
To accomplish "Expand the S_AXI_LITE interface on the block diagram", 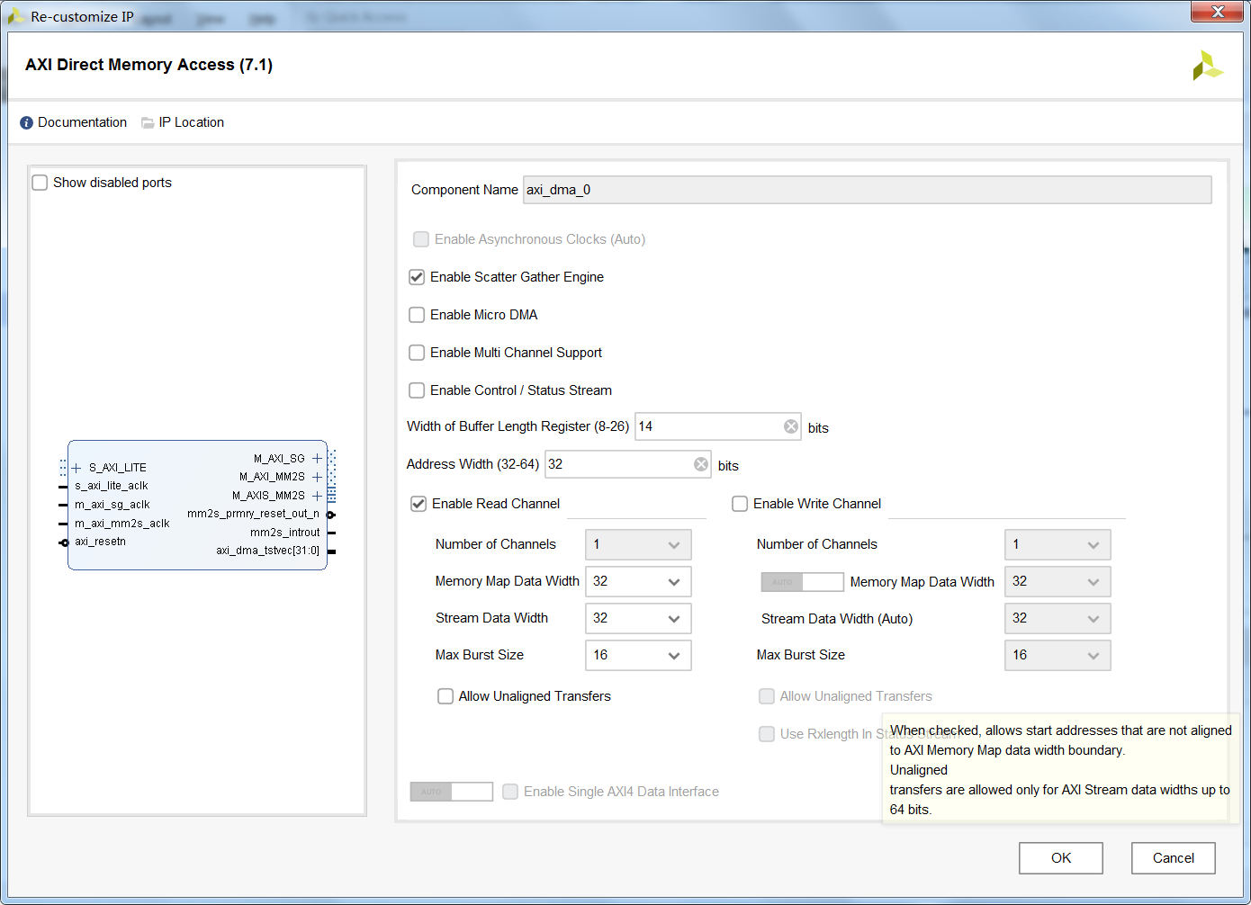I will [76, 467].
